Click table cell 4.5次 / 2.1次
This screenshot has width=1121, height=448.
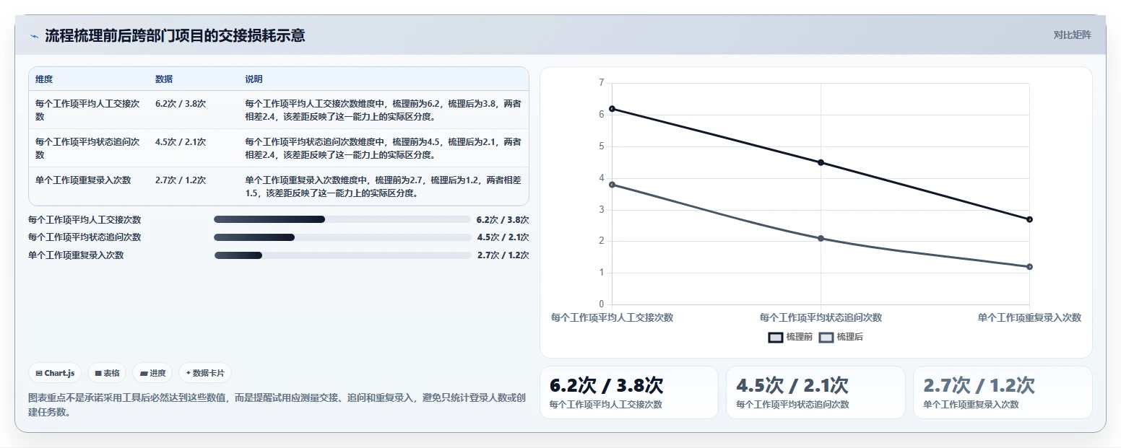click(181, 142)
